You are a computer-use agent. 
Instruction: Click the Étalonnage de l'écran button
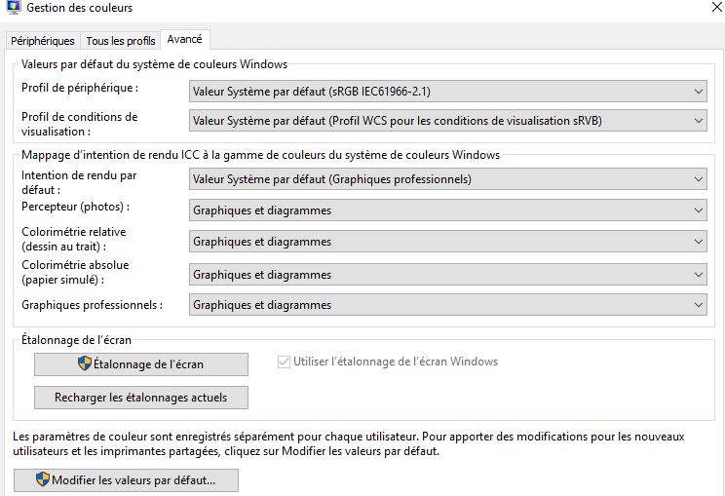click(x=140, y=364)
